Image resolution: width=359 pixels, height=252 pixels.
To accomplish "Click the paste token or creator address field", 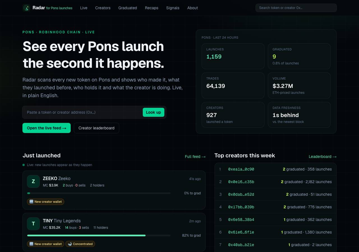I will (83, 112).
